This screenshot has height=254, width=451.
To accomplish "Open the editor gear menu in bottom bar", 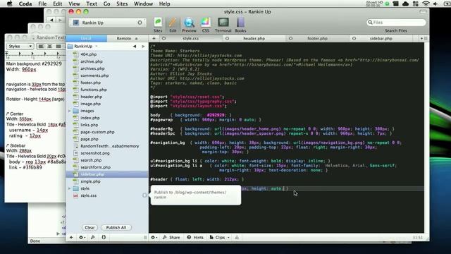I will pos(154,237).
